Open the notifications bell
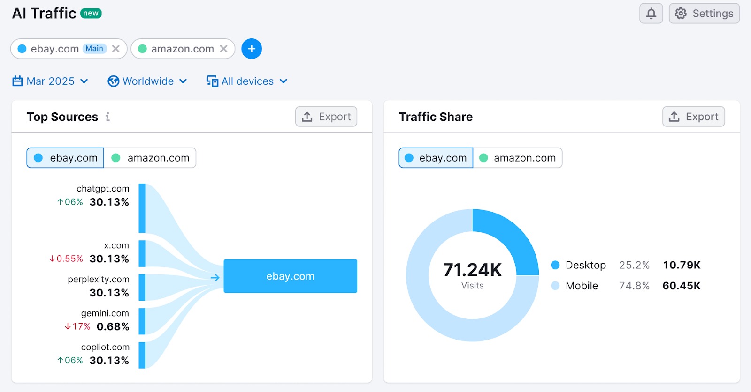This screenshot has width=751, height=392. click(x=651, y=13)
